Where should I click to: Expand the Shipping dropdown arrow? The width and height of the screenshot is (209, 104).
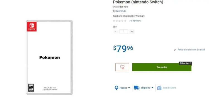tap(152, 88)
